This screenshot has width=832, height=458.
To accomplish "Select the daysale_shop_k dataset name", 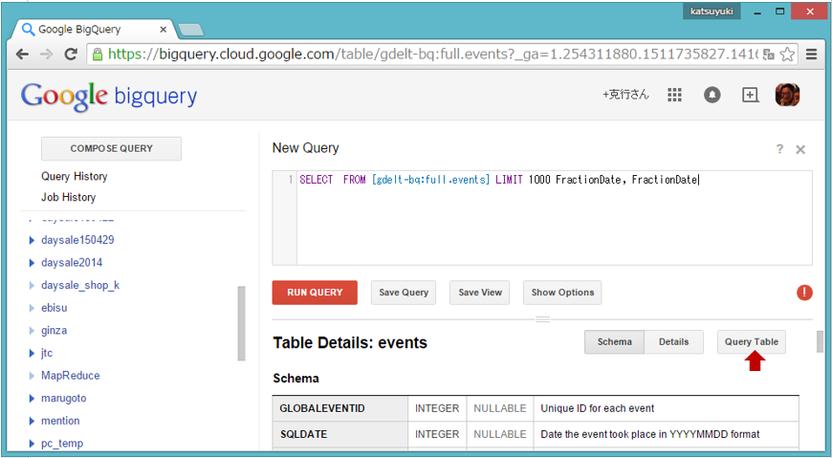I will coord(80,286).
